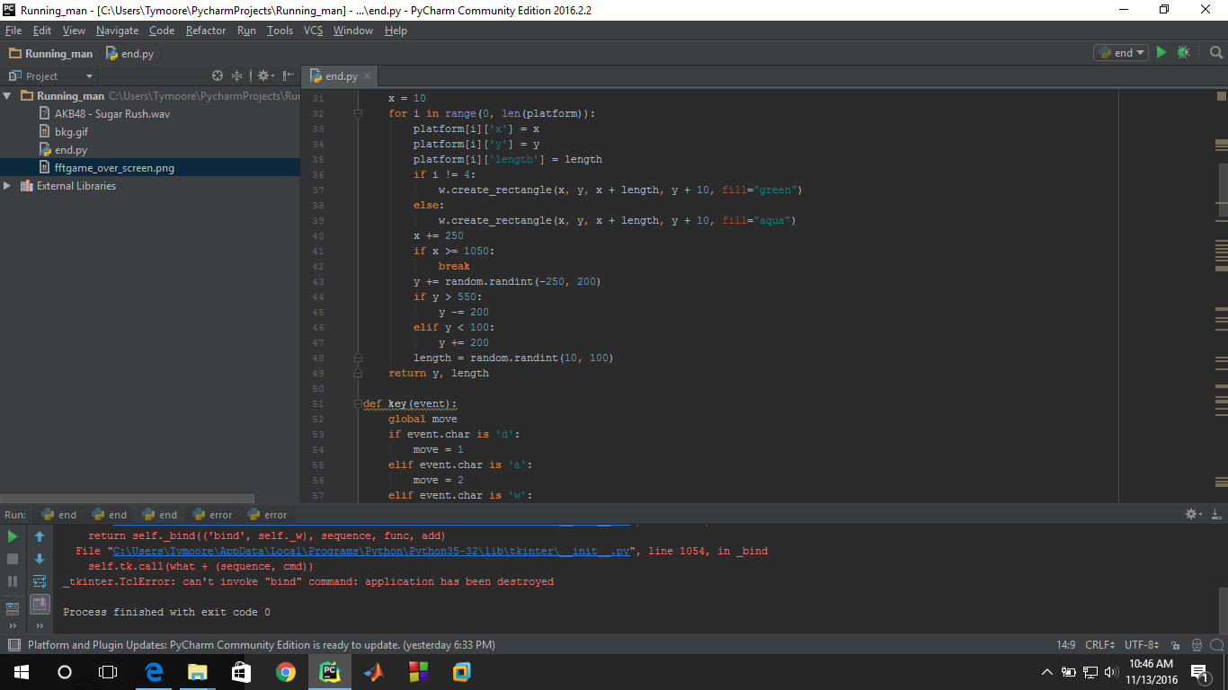Expand the External Libraries tree node
The height and width of the screenshot is (690, 1228).
(x=8, y=186)
